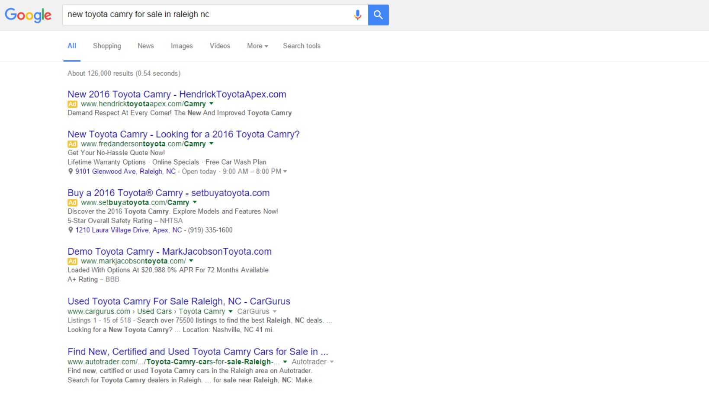This screenshot has width=709, height=393.
Task: Expand green arrow after autotrader.com URL
Action: tap(285, 362)
